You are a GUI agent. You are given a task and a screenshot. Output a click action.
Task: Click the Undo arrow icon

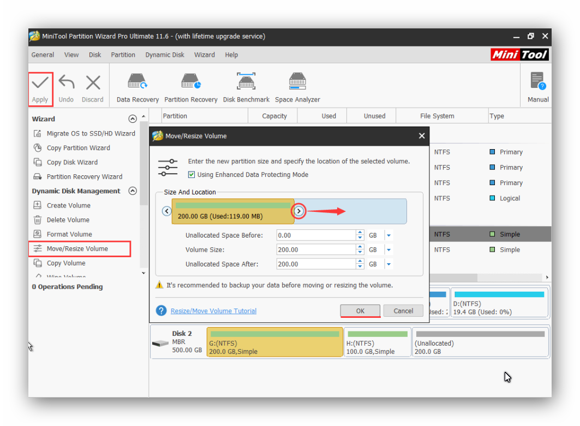pyautogui.click(x=67, y=82)
